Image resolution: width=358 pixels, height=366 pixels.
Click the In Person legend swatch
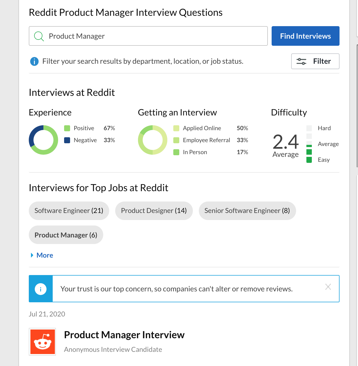(176, 152)
